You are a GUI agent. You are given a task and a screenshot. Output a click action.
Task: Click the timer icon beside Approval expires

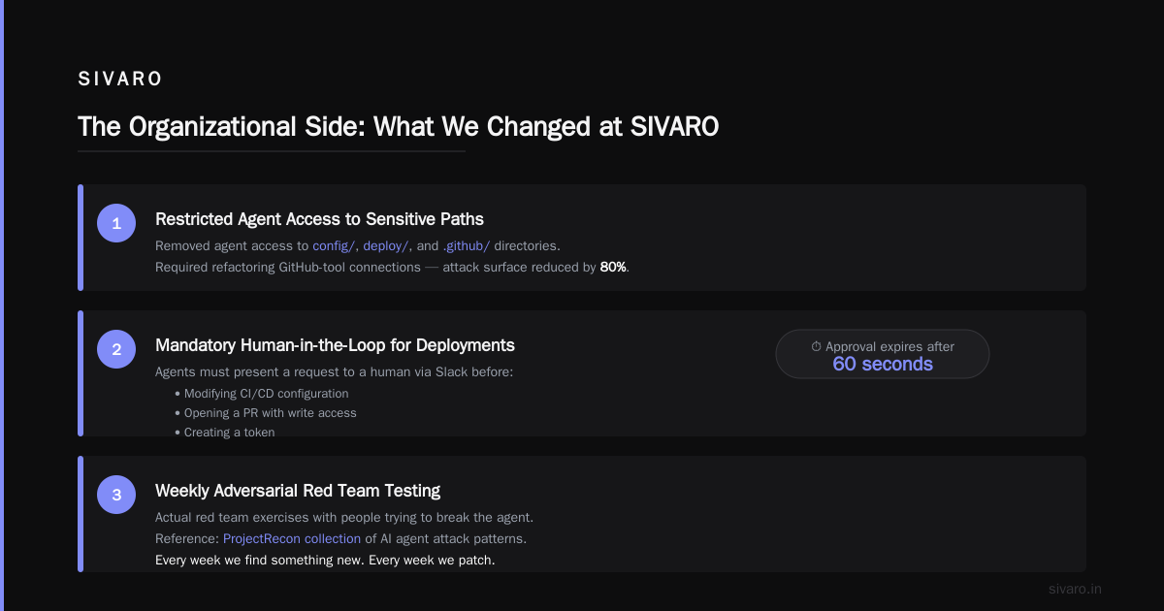click(x=816, y=346)
